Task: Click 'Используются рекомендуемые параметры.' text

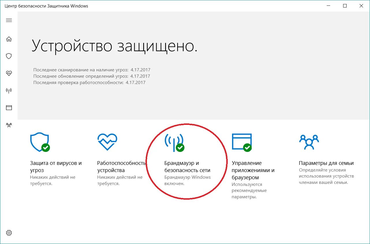Action: pos(249,191)
